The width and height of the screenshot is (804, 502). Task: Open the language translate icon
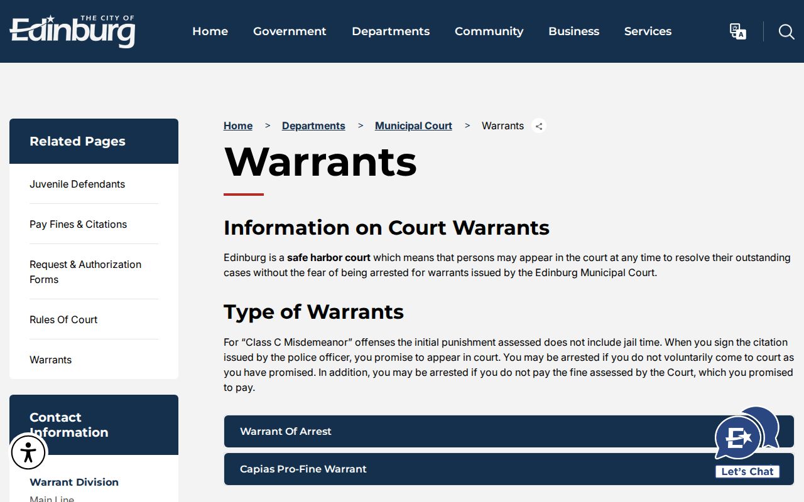point(738,31)
